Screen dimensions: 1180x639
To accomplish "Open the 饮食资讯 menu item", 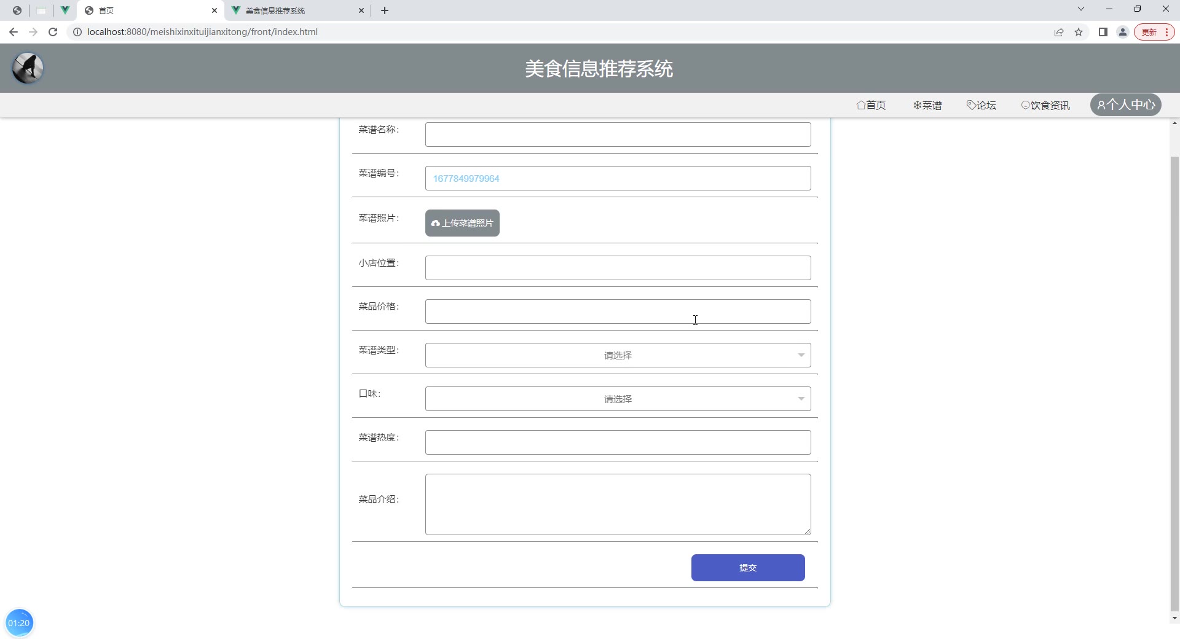I will point(1045,105).
